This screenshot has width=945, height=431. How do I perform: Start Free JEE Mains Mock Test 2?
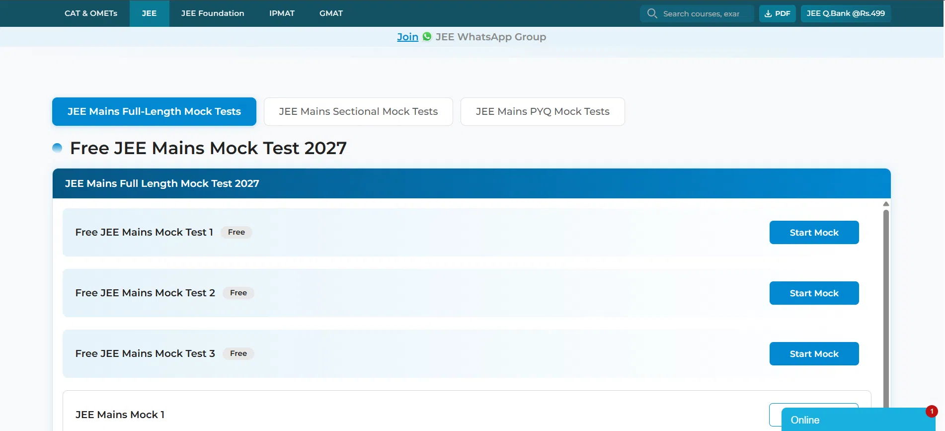coord(814,293)
